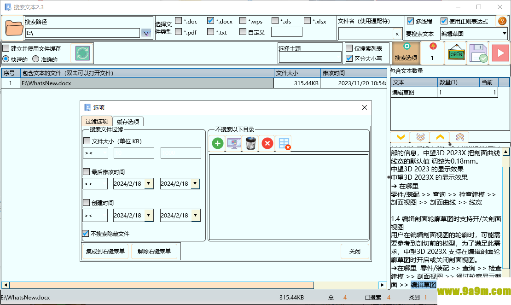Image resolution: width=511 pixels, height=305 pixels.
Task: Select the 编辑草图 row in text count table
Action: pyautogui.click(x=444, y=92)
